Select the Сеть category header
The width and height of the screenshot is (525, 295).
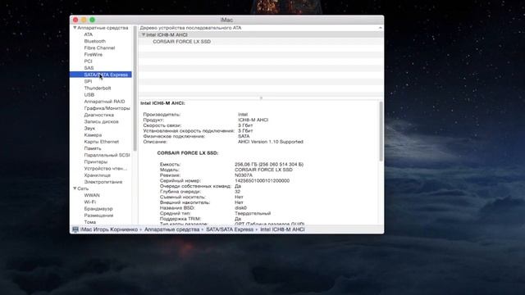pyautogui.click(x=83, y=188)
